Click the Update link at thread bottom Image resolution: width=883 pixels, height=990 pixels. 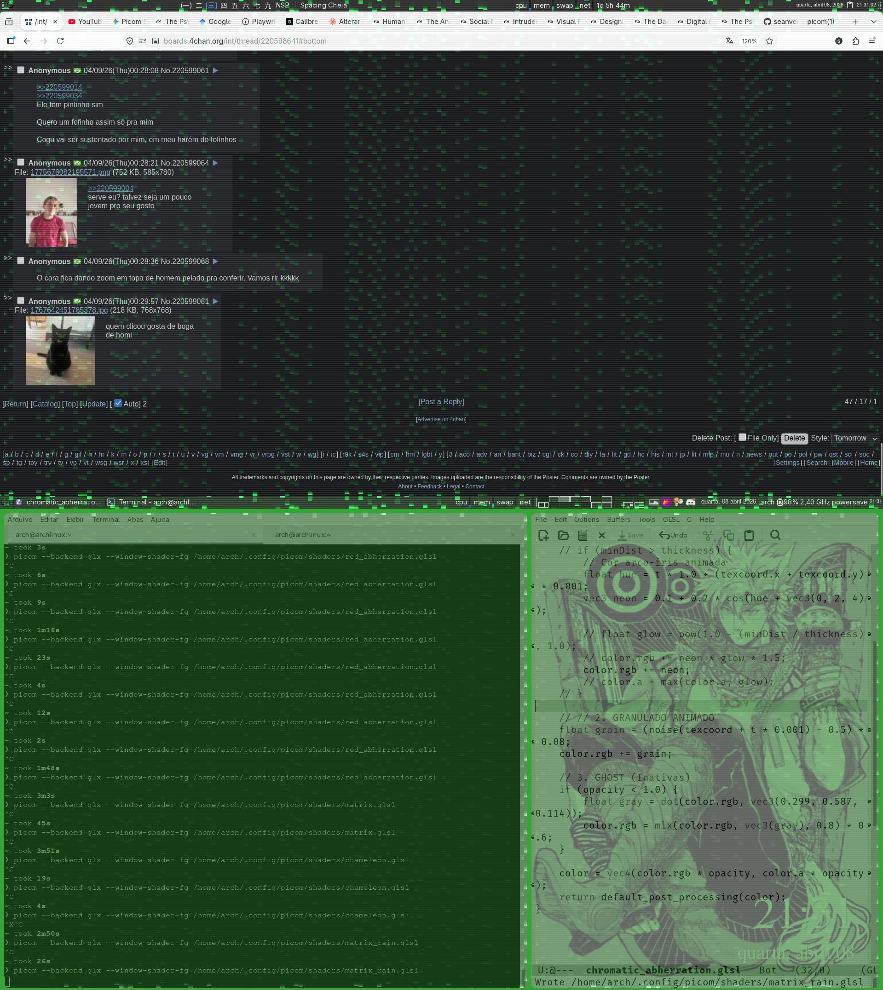(93, 404)
